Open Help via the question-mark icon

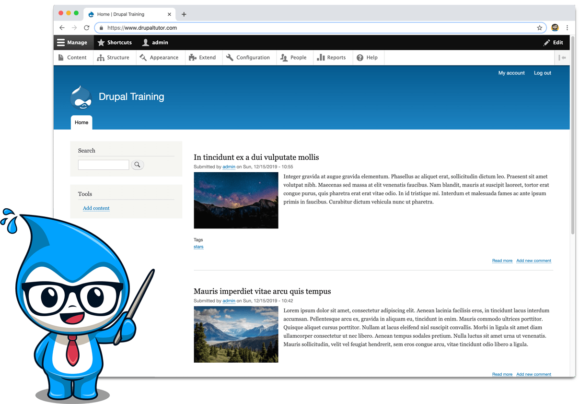click(360, 57)
